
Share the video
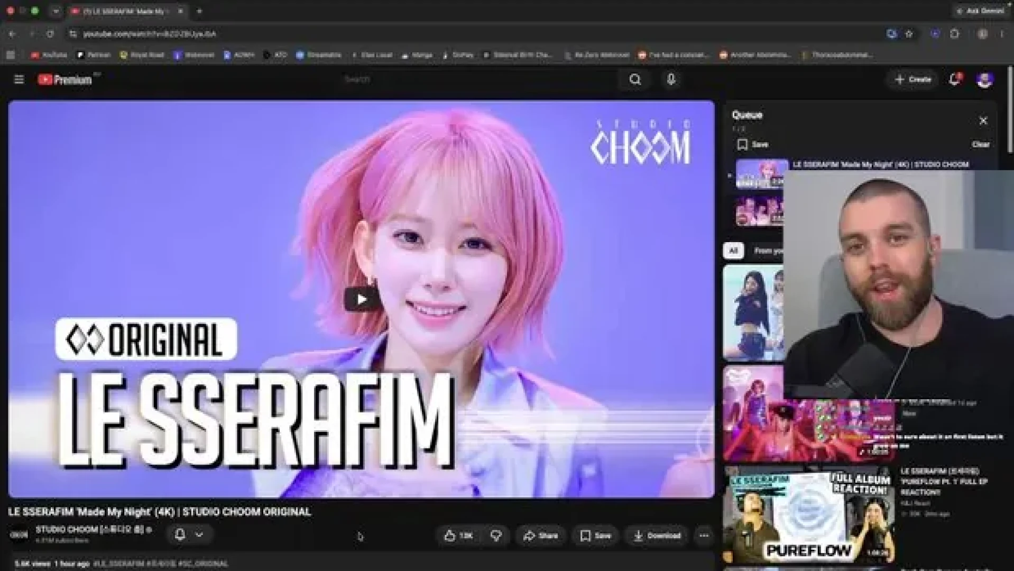[540, 536]
